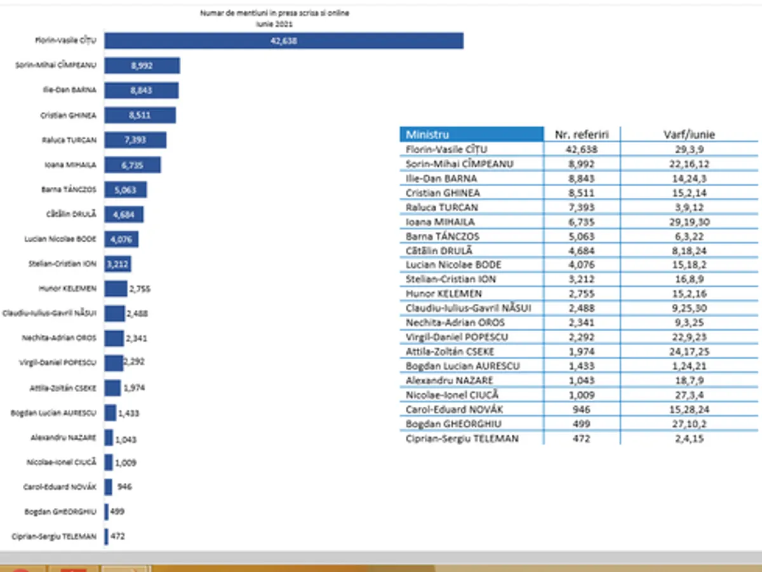Click the Barna TÁNCZOS bar labeled 5,063
Viewport: 762px width, 572px height.
[x=126, y=189]
